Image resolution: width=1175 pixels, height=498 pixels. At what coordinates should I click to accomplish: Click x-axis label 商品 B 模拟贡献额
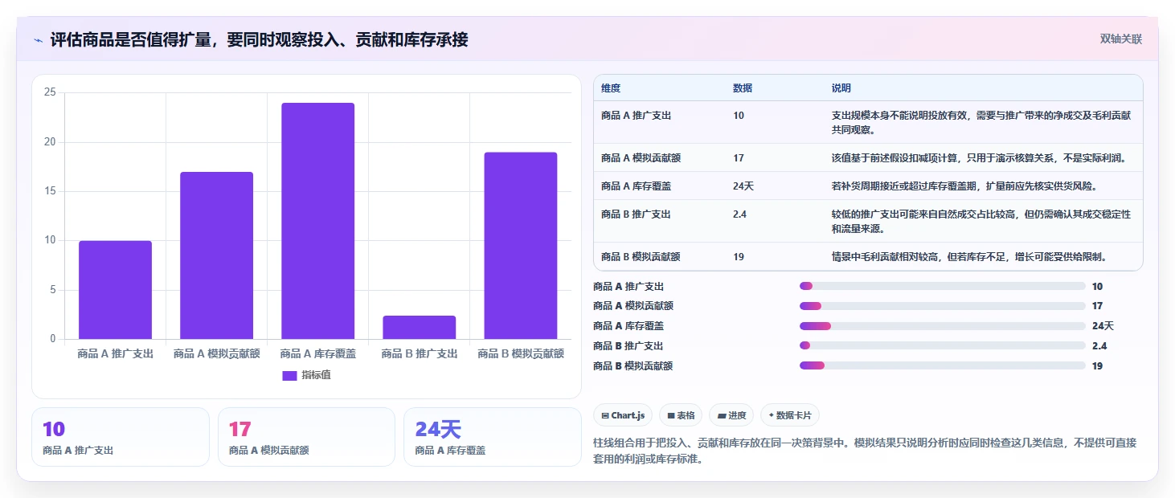(521, 353)
